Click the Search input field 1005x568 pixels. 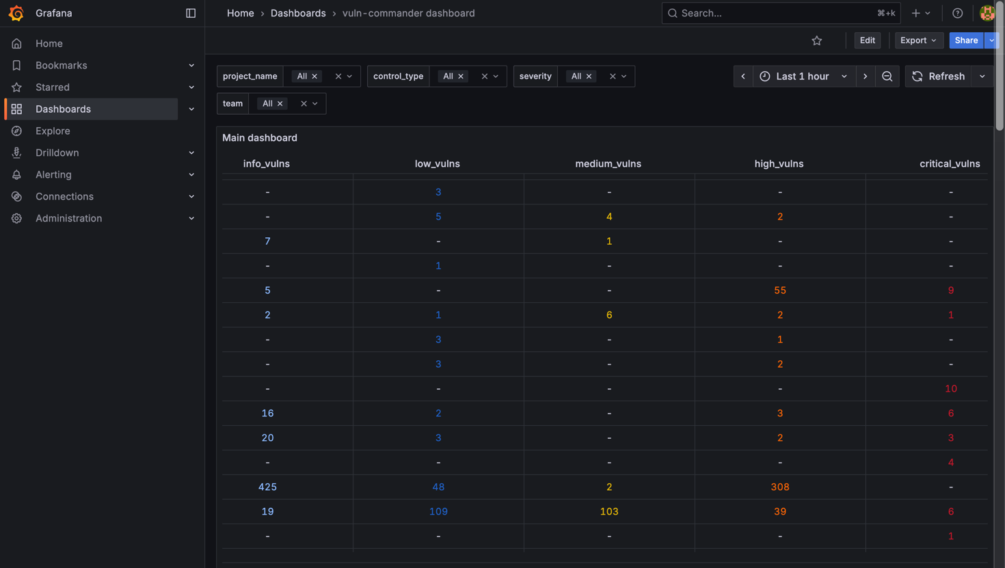[x=781, y=13]
